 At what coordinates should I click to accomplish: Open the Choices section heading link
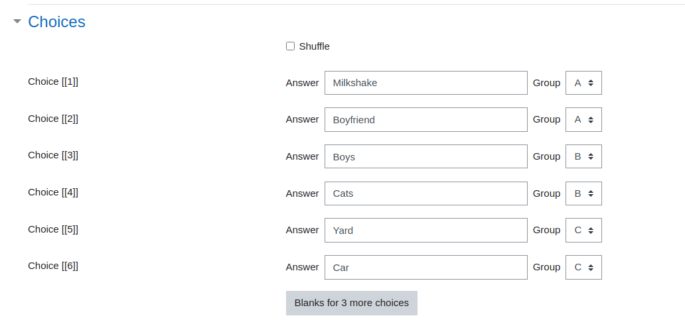pos(57,22)
